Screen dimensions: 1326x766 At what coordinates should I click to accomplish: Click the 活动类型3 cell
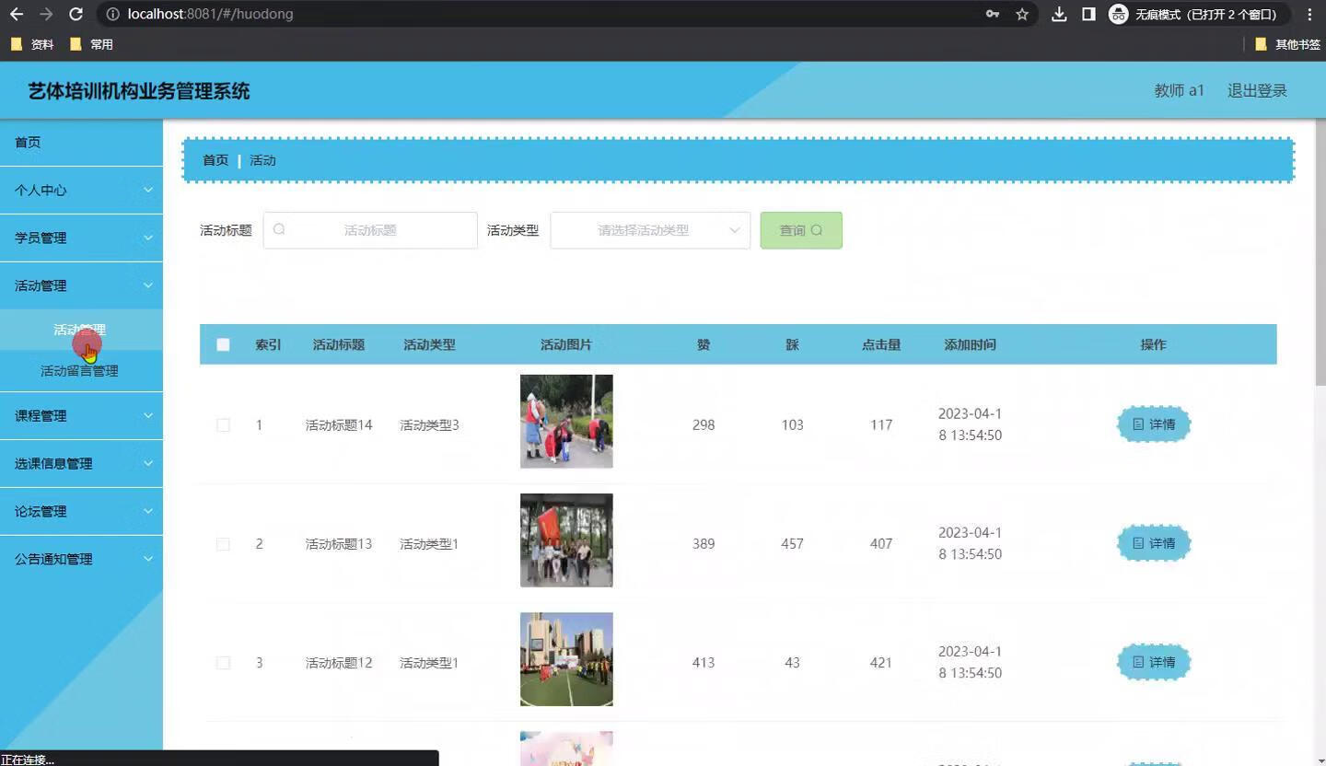point(429,424)
